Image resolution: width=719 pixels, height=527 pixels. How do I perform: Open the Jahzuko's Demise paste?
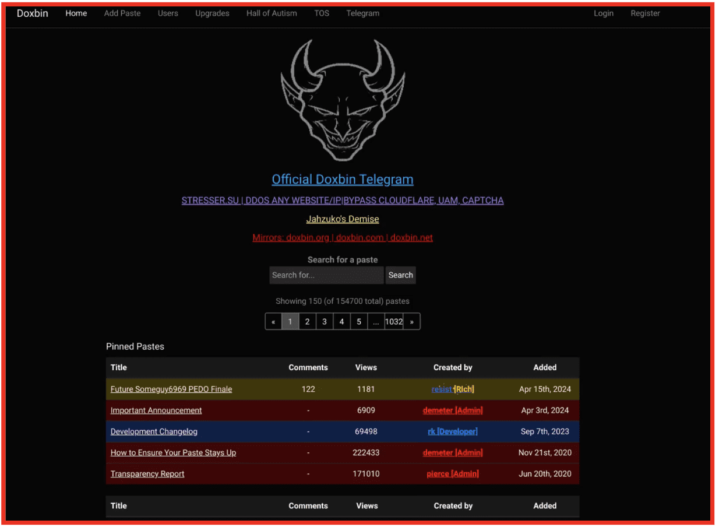point(342,219)
